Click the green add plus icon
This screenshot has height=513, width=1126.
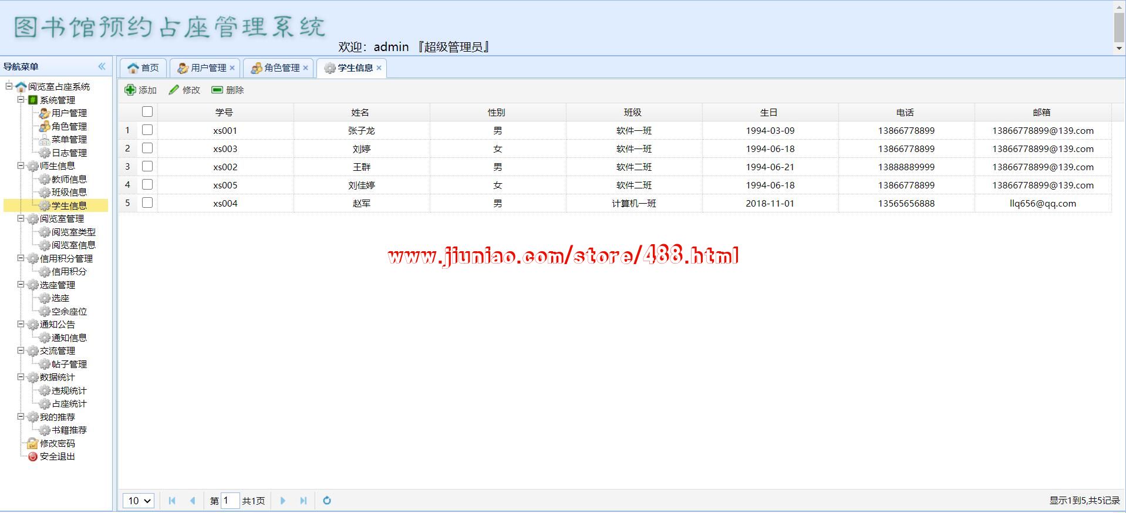click(130, 90)
